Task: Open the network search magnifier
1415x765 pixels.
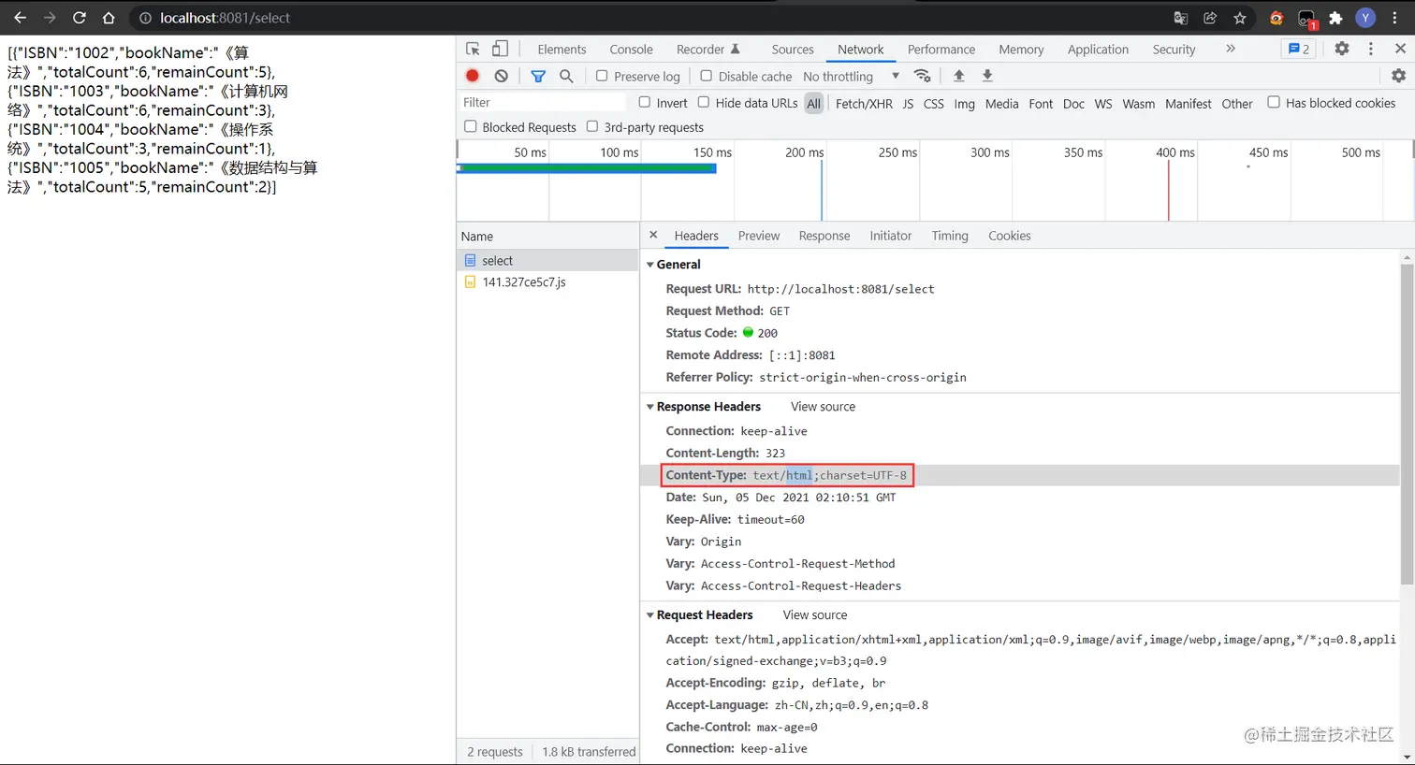Action: 566,76
